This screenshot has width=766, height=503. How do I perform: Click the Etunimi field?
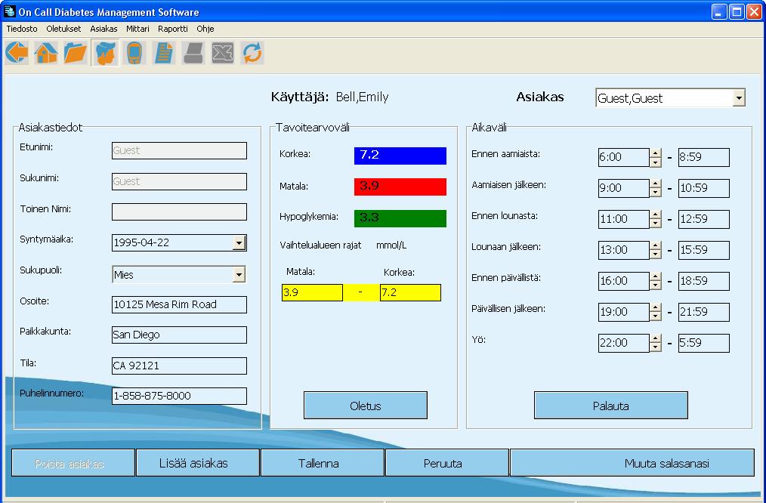tap(179, 150)
